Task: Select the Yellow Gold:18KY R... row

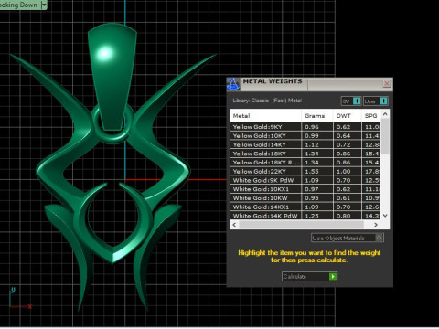Action: click(x=305, y=163)
